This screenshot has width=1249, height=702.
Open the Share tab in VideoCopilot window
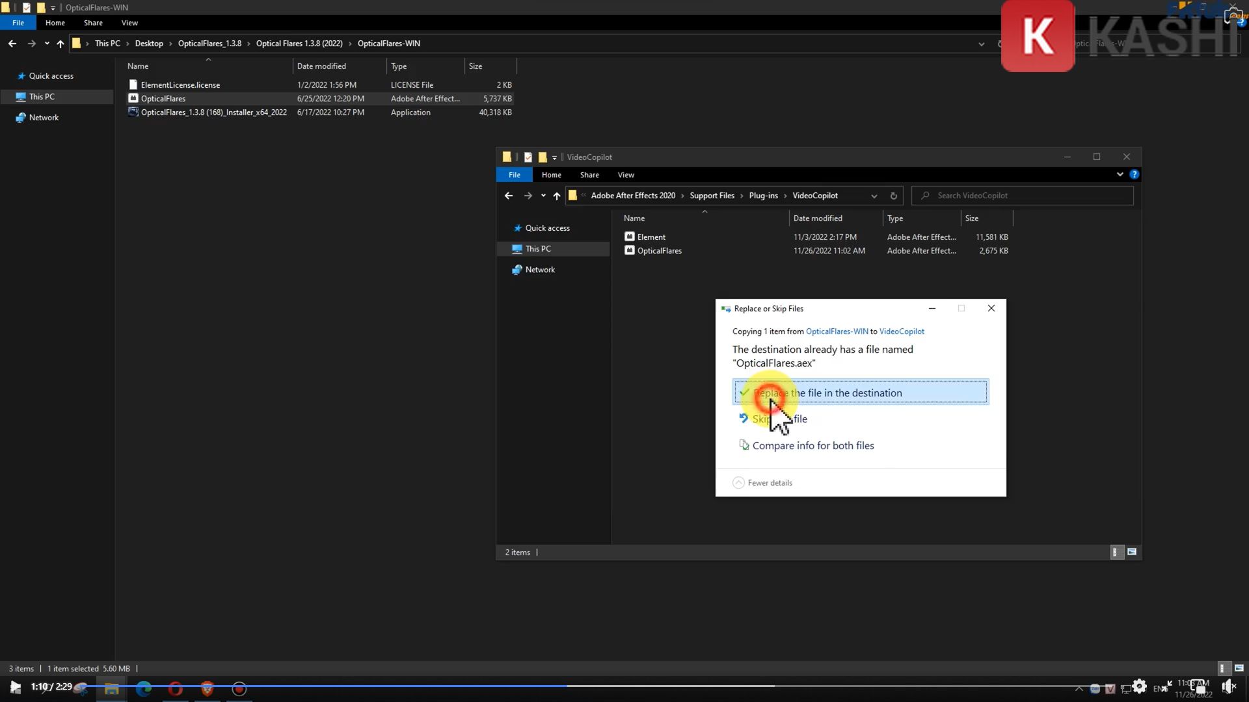(589, 175)
